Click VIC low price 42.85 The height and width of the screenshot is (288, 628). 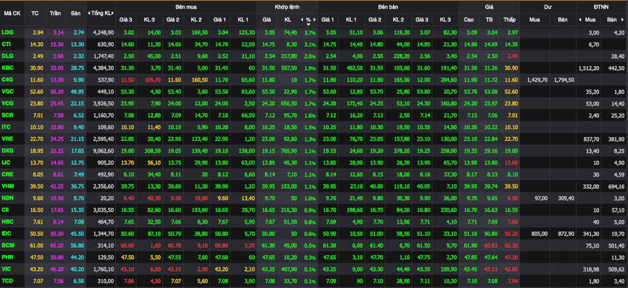point(510,270)
